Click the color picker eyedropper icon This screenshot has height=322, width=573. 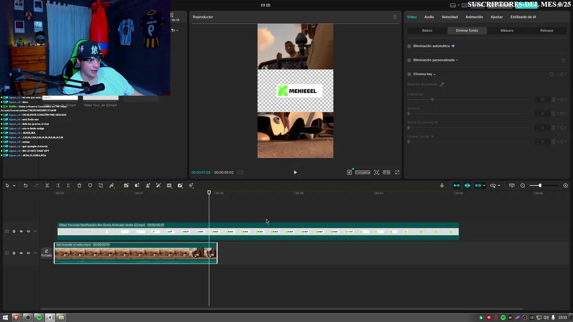point(442,84)
